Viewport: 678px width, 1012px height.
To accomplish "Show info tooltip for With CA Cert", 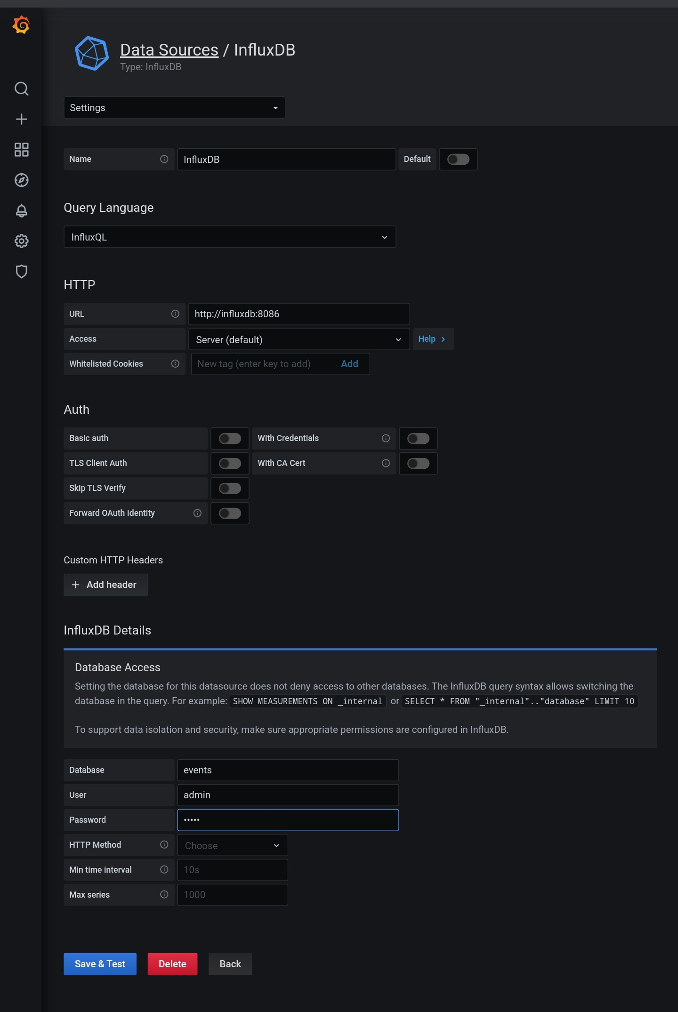I will 386,463.
